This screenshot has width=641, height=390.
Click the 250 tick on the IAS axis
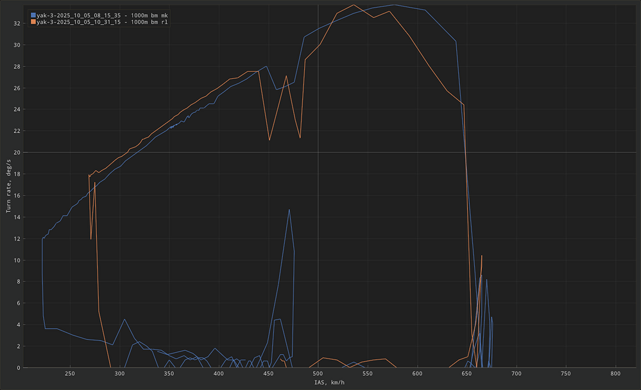[70, 373]
